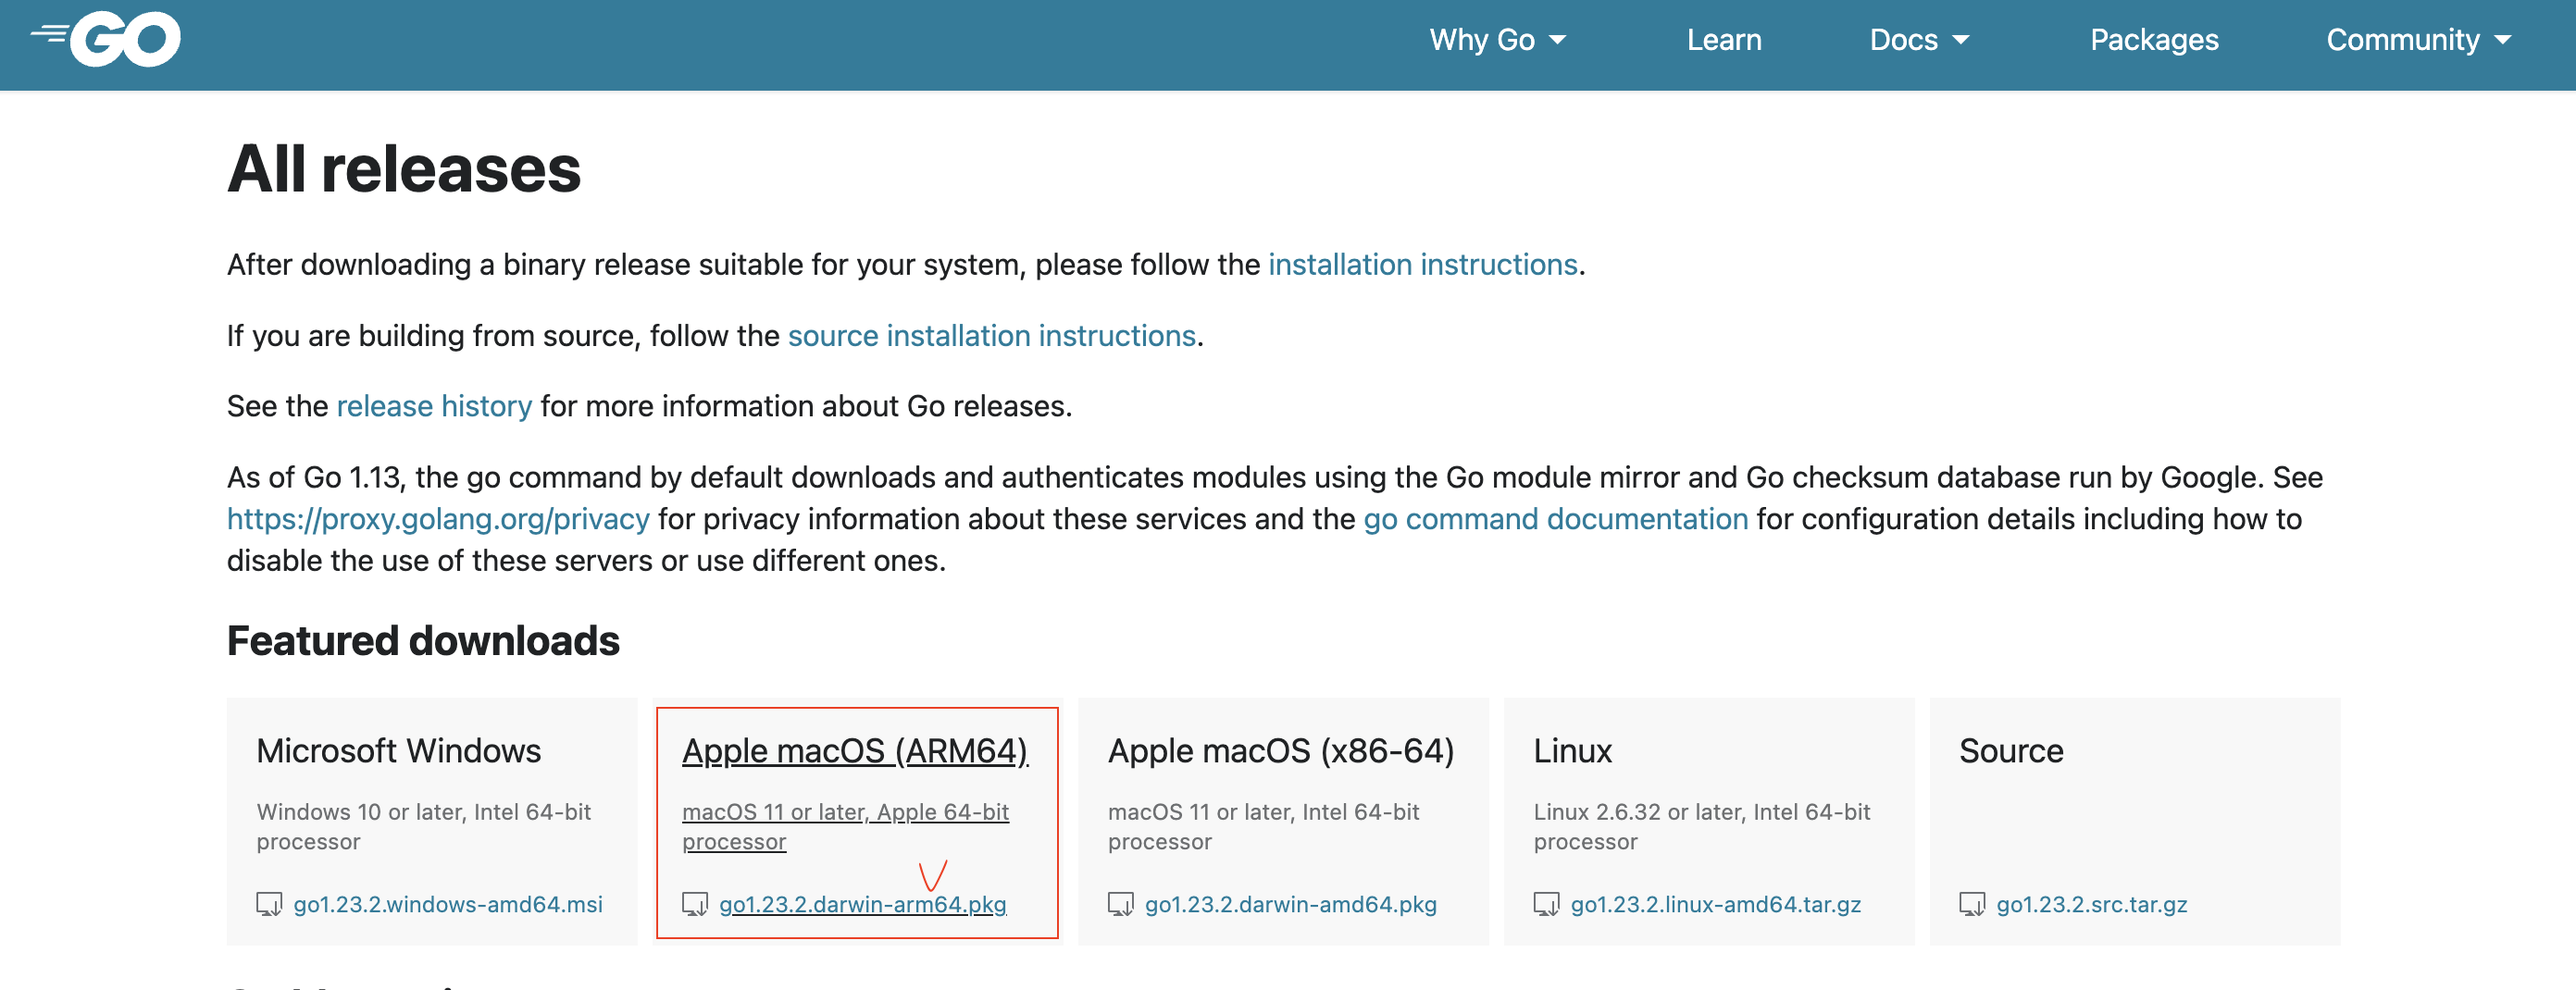This screenshot has height=990, width=2576.
Task: Click 'Linux 2.6.32 or later' description text
Action: 1702,826
